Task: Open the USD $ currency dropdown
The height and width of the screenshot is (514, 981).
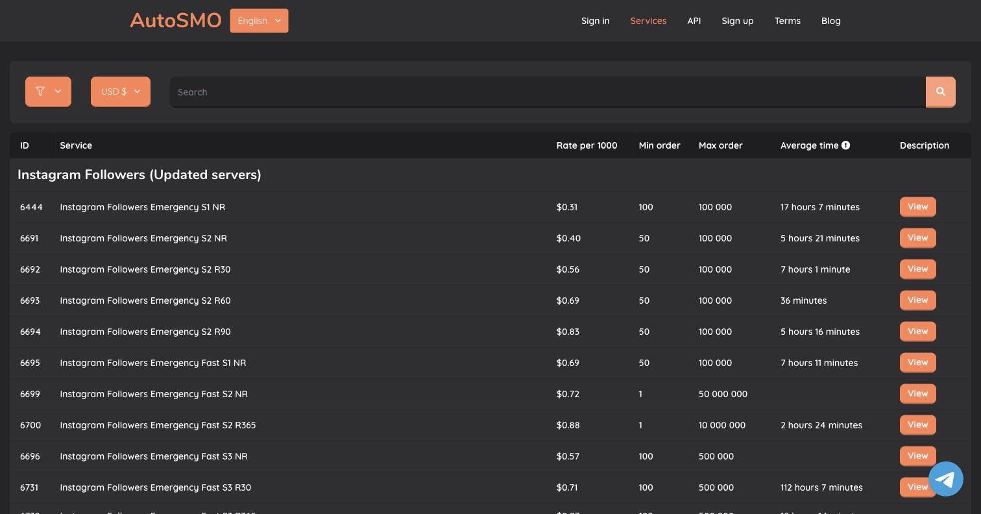Action: pos(121,92)
